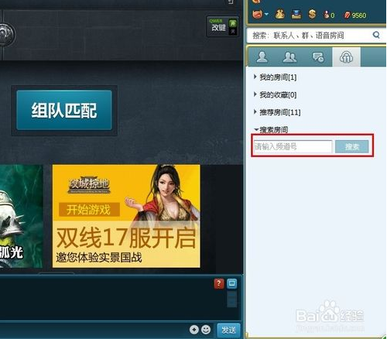Select the voice room headphones tab

[346, 57]
